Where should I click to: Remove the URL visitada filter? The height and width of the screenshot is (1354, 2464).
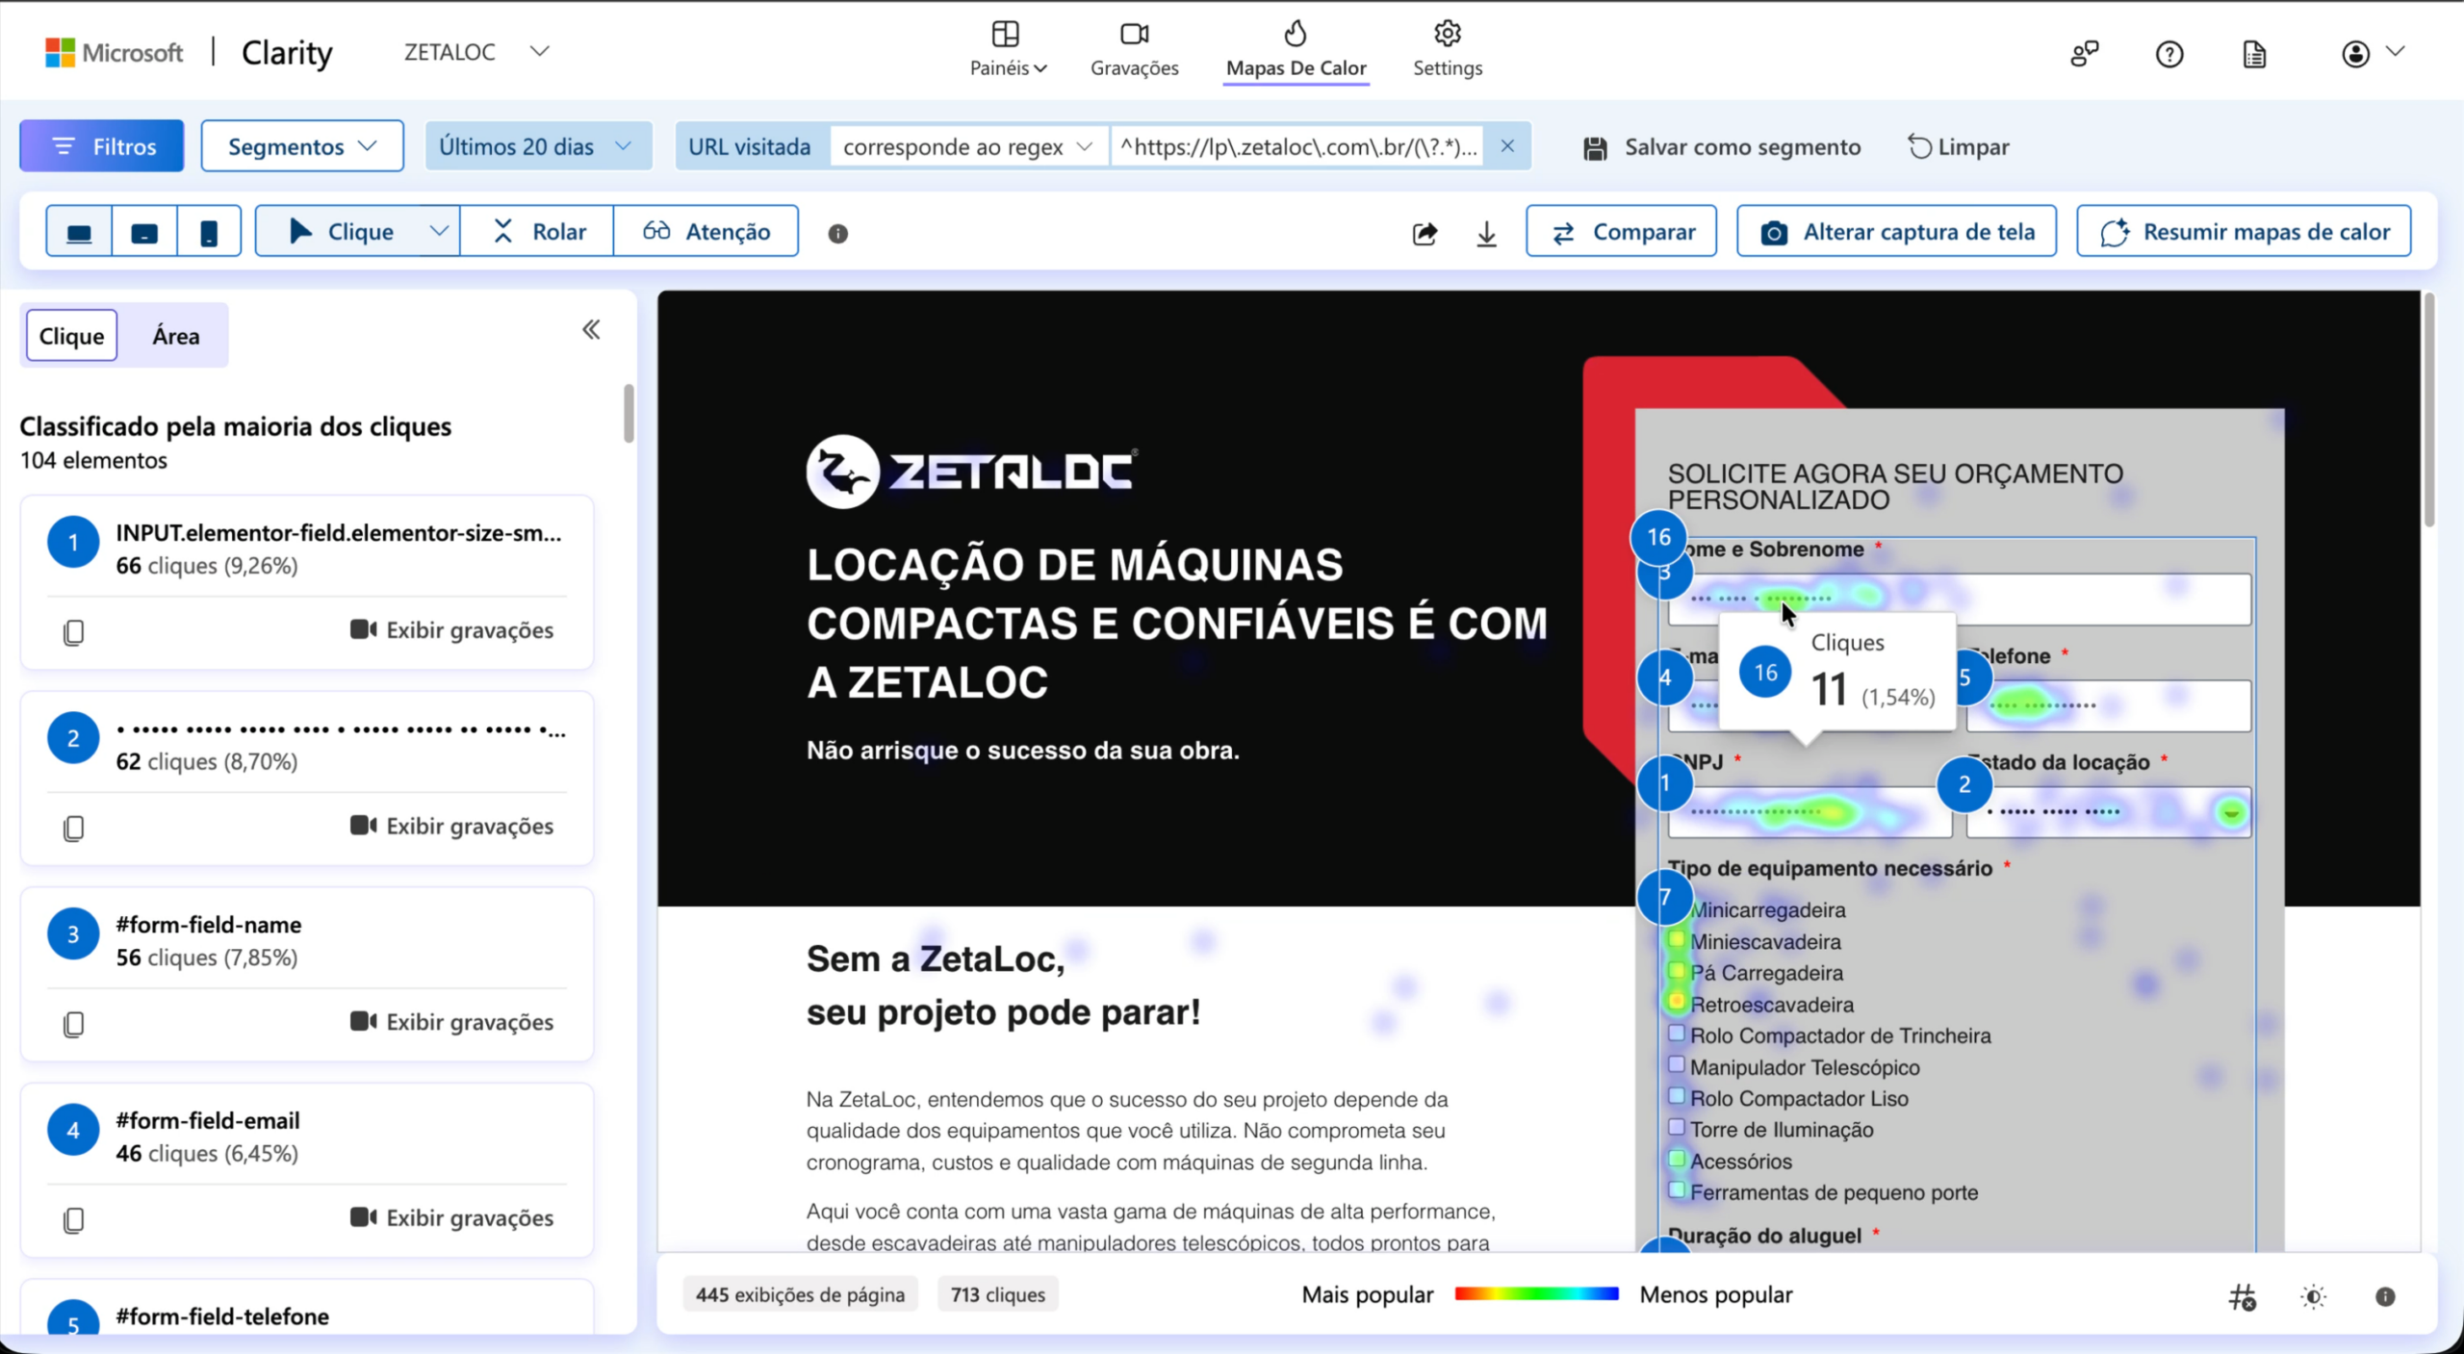point(1507,146)
